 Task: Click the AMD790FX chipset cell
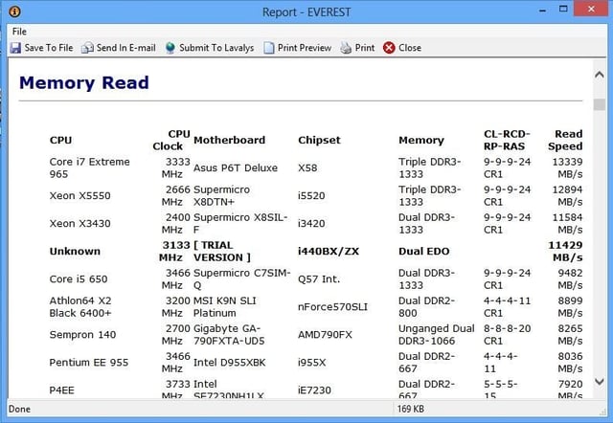pos(325,335)
